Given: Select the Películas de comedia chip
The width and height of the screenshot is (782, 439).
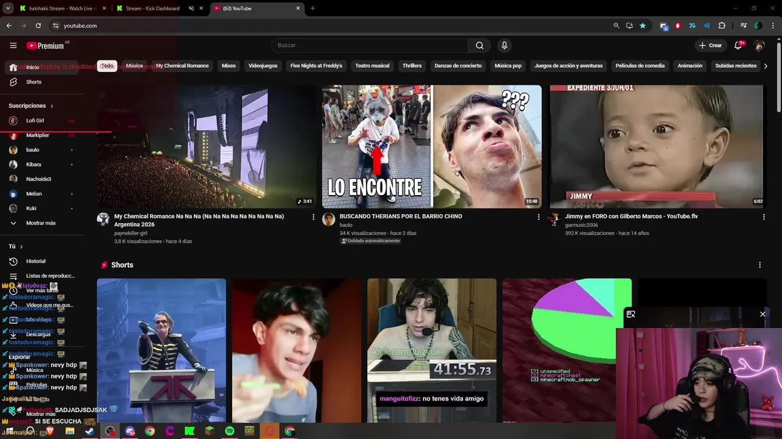Looking at the screenshot, I should point(640,66).
